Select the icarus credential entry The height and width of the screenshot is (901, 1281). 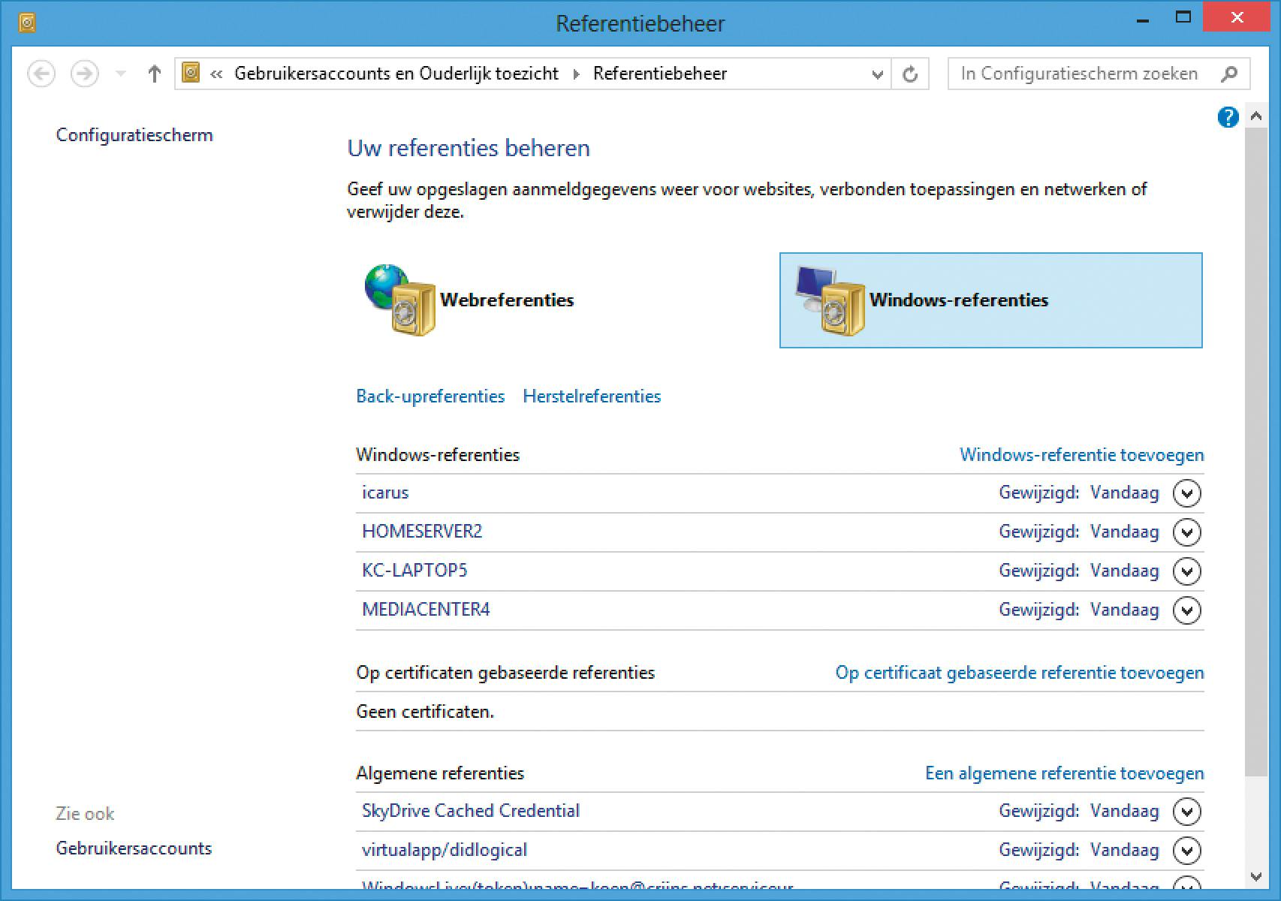pos(779,493)
